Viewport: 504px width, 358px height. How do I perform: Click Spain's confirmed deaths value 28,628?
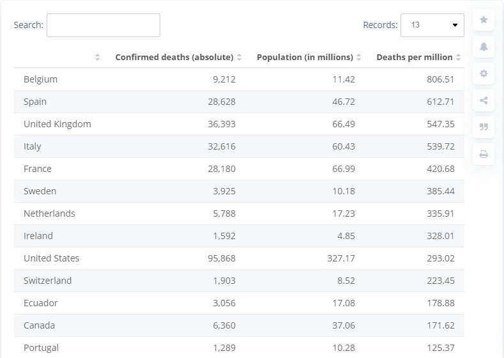tap(222, 102)
